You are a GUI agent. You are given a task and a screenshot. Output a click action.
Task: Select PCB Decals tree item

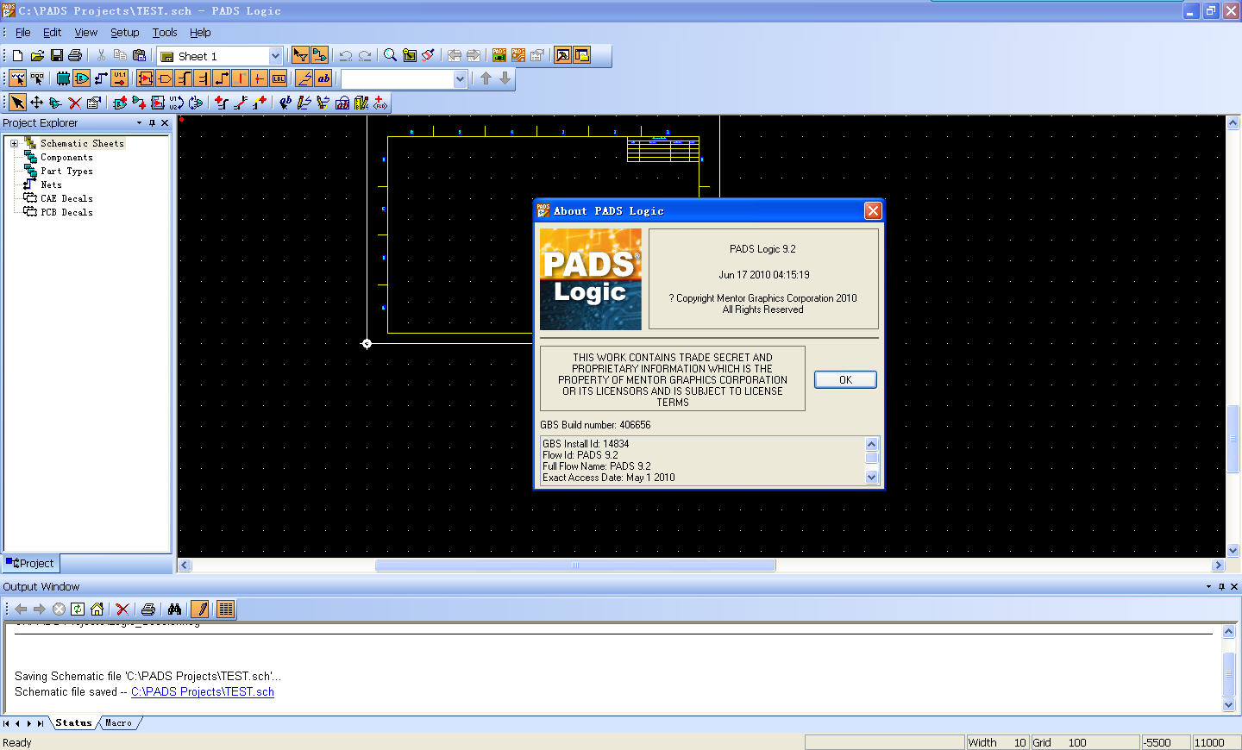click(66, 212)
